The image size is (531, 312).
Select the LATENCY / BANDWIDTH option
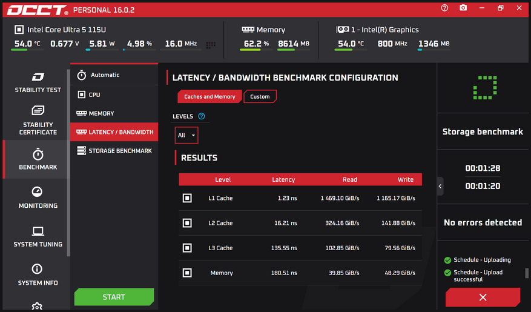point(114,132)
